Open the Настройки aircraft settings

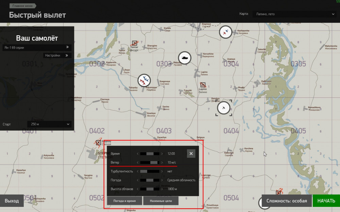(x=57, y=55)
